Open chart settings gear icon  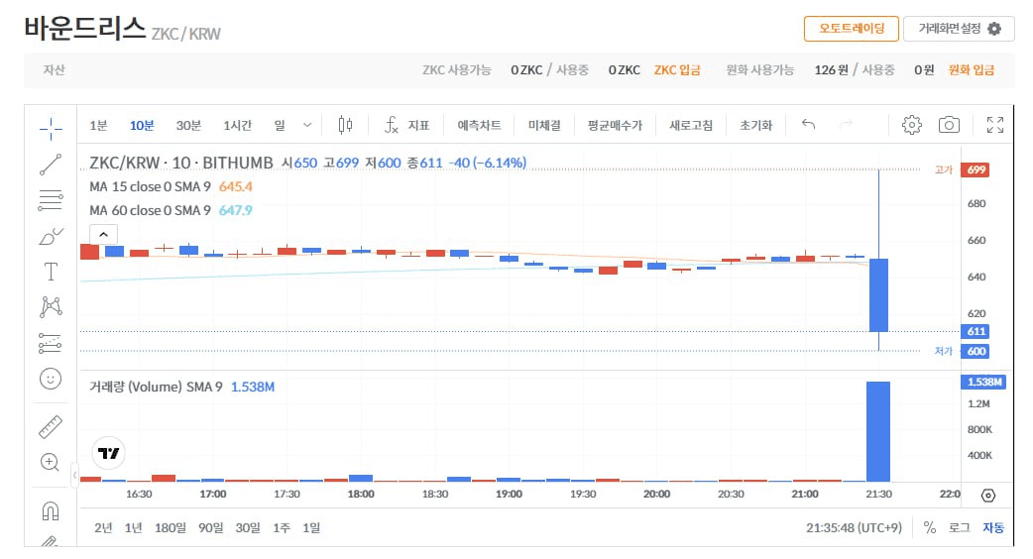912,125
